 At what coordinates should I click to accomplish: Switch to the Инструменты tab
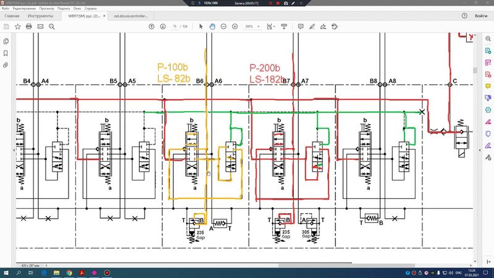click(x=40, y=16)
